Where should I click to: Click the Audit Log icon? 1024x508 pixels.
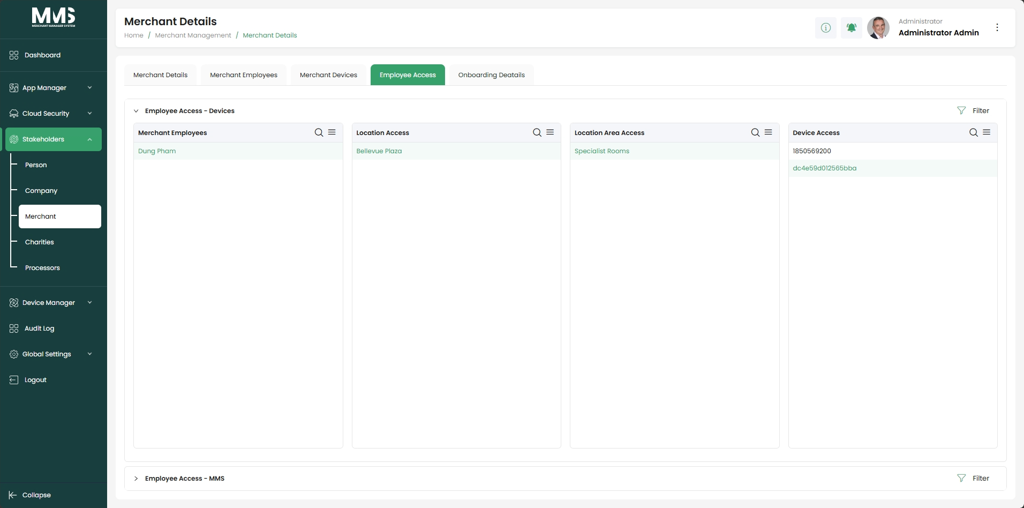pyautogui.click(x=14, y=328)
